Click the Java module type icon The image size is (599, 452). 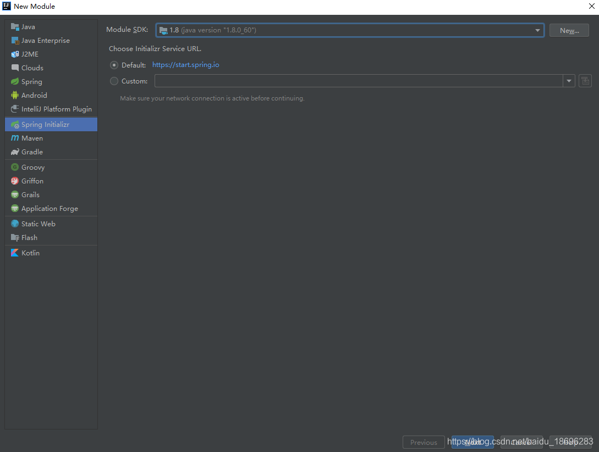point(15,27)
